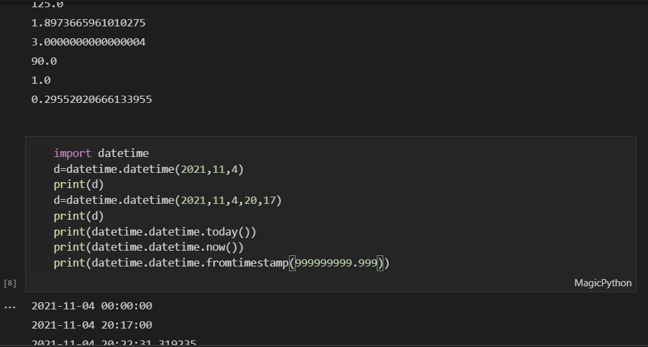Click the datetime(2021,11,4,20,17) assignment line

(x=168, y=201)
